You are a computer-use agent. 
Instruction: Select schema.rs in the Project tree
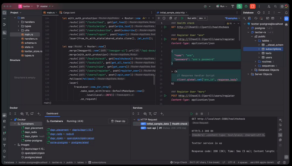(x=30, y=43)
